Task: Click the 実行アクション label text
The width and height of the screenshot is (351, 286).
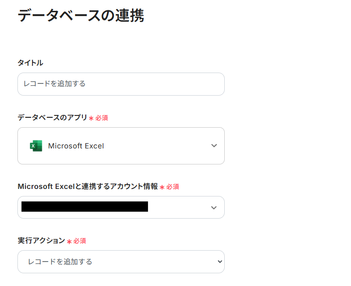Action: 41,240
